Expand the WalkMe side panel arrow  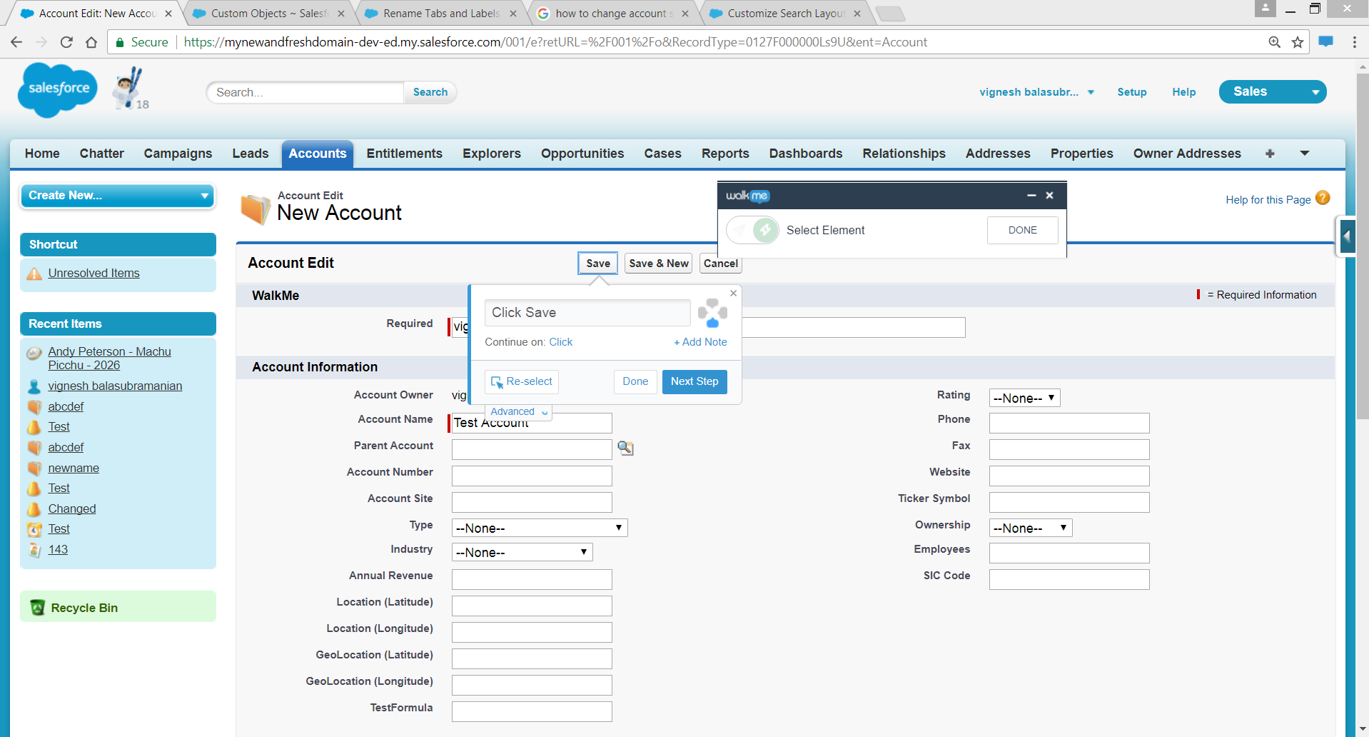[1346, 236]
